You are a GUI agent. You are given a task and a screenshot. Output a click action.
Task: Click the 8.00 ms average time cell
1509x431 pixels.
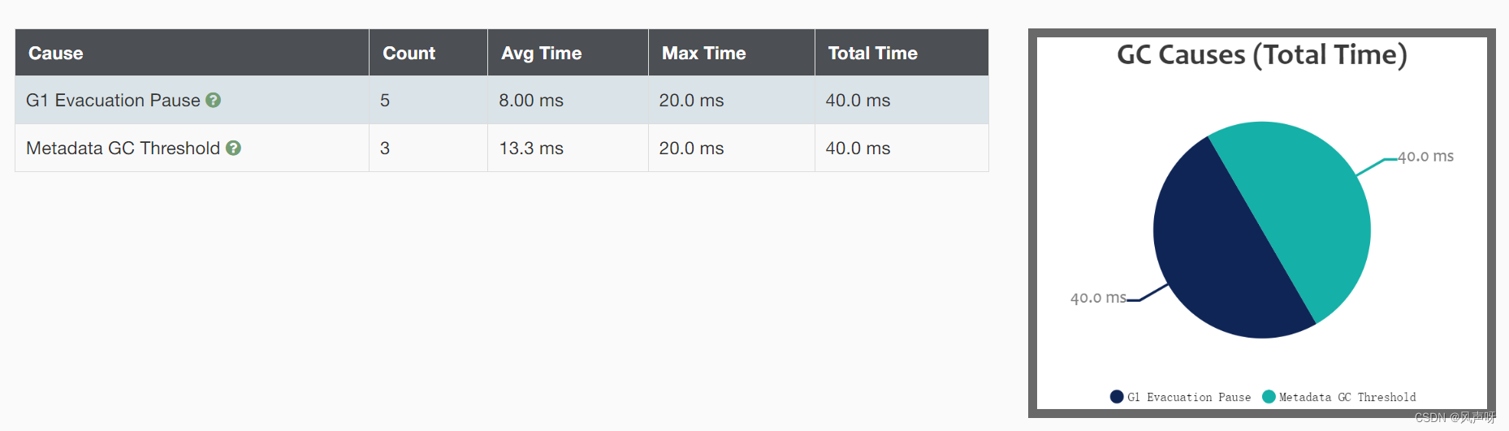[531, 100]
